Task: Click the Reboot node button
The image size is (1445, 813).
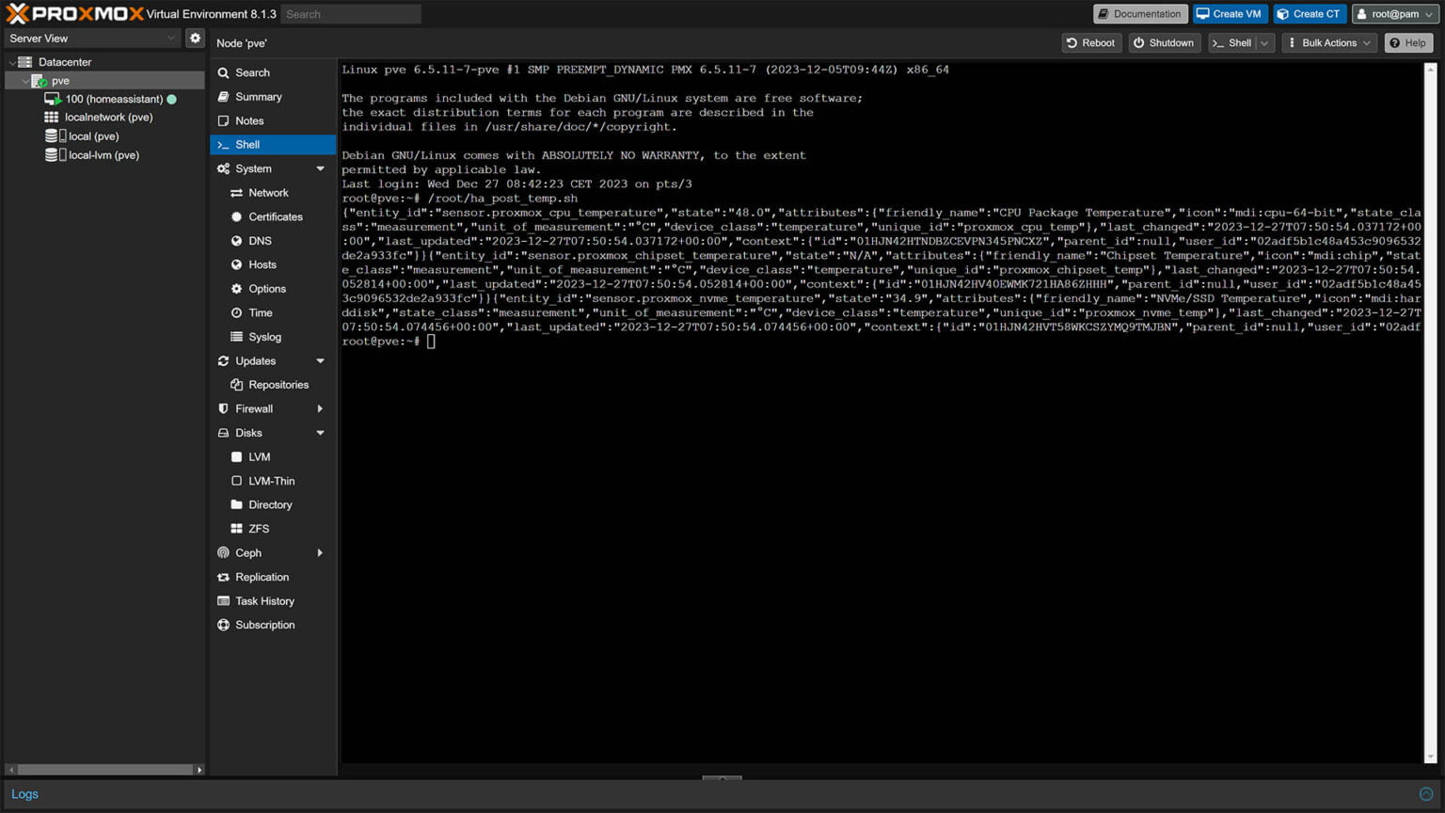Action: [x=1091, y=42]
